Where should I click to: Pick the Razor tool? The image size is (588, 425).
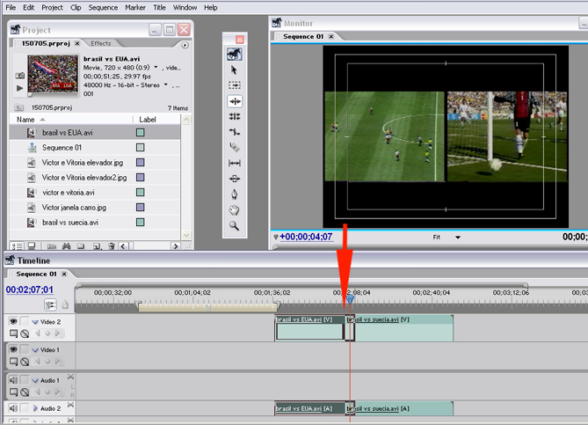click(235, 147)
